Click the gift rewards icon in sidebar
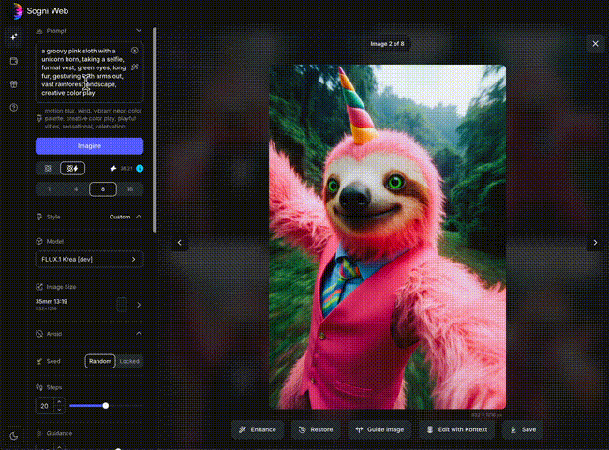 point(13,84)
